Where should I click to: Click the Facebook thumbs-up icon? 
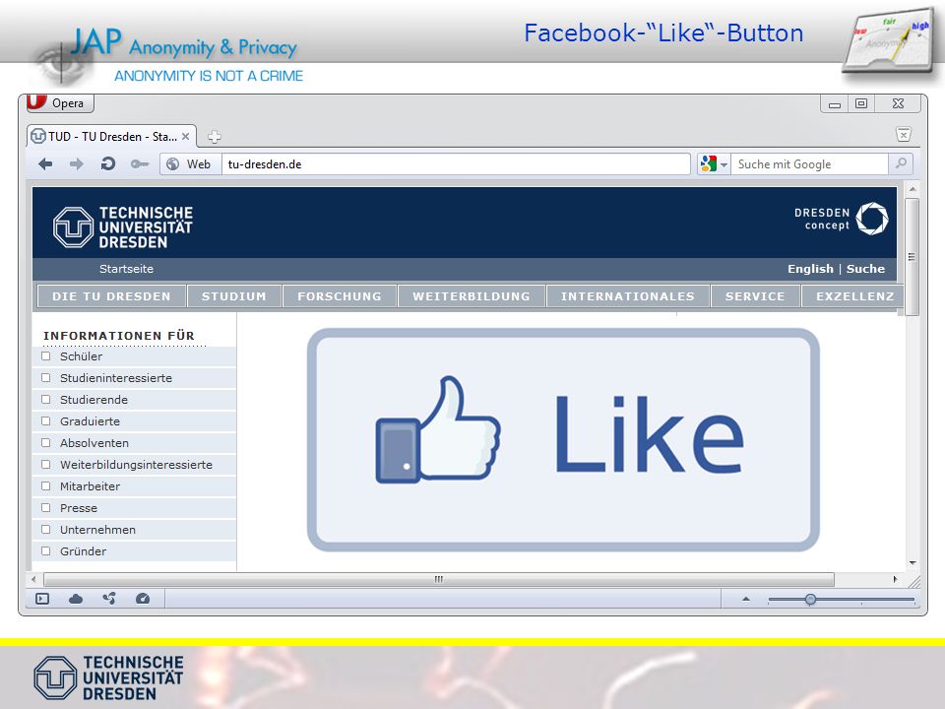tap(438, 429)
